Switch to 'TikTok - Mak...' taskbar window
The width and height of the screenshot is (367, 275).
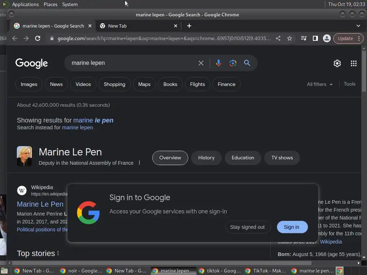point(266,271)
